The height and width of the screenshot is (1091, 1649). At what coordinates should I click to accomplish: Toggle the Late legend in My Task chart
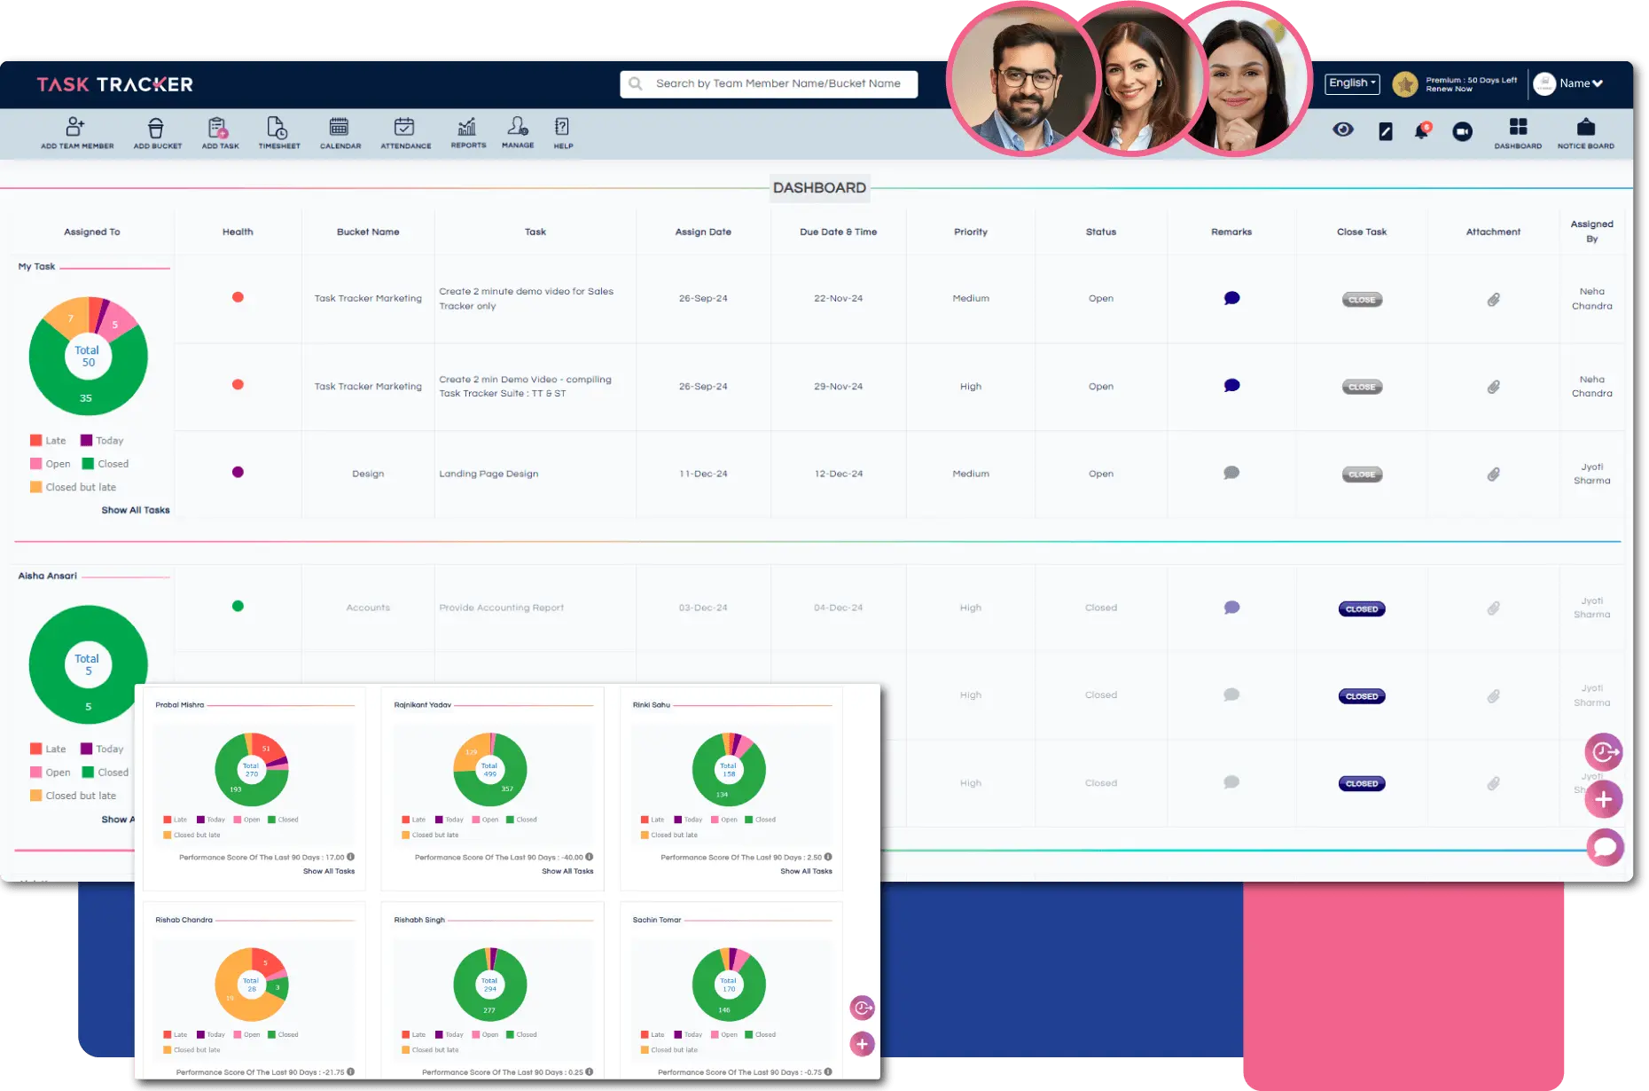(x=48, y=441)
